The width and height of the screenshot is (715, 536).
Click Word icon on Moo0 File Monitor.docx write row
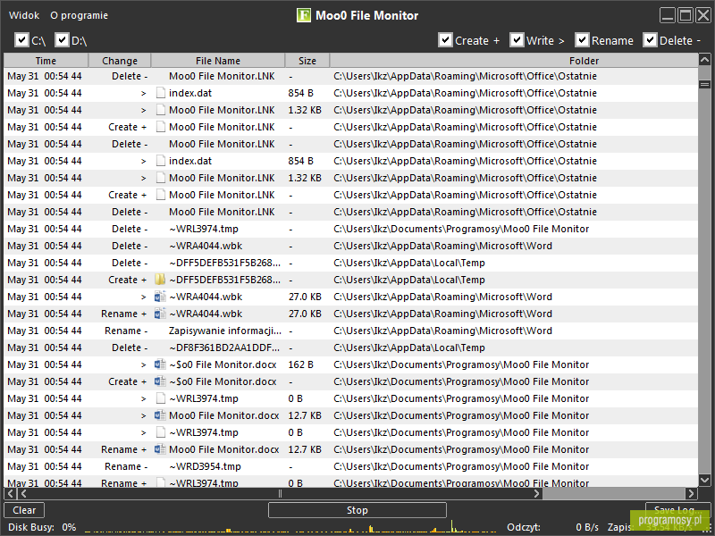[x=160, y=415]
